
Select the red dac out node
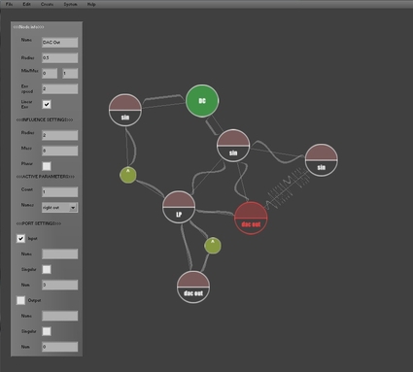251,218
